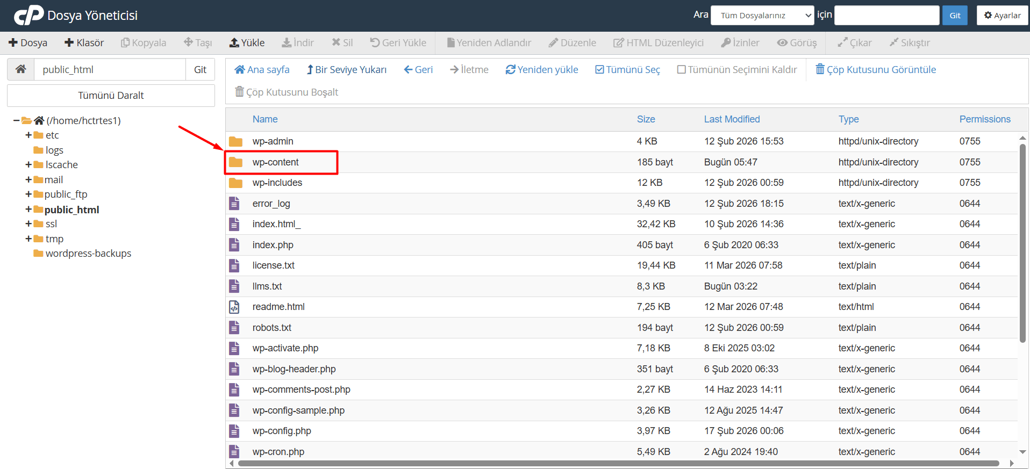The width and height of the screenshot is (1030, 469).
Task: Open HTML Düzenleyici editor
Action: [659, 42]
